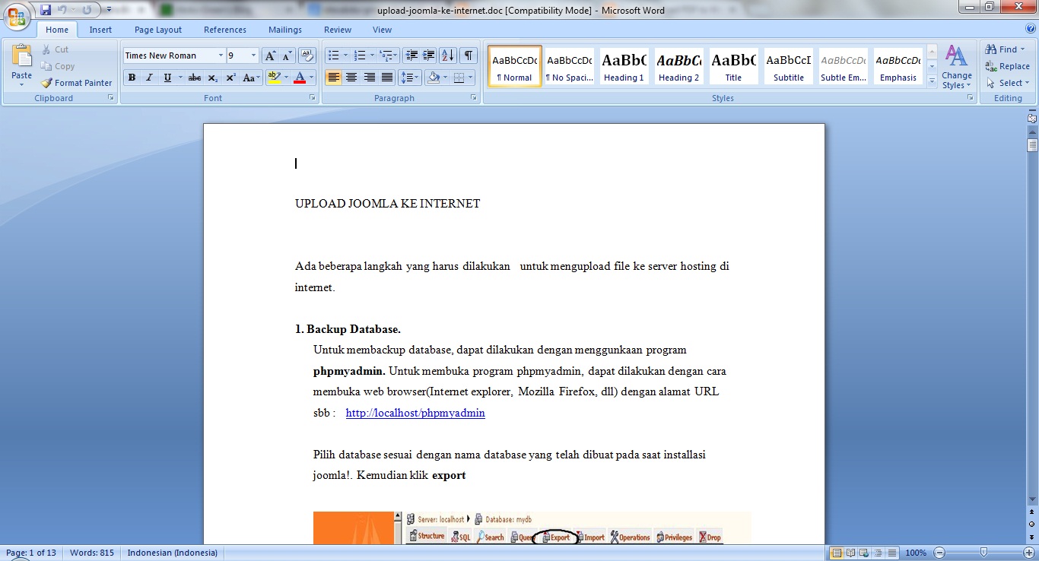1039x561 pixels.
Task: Open the Change Styles menu
Action: click(956, 67)
